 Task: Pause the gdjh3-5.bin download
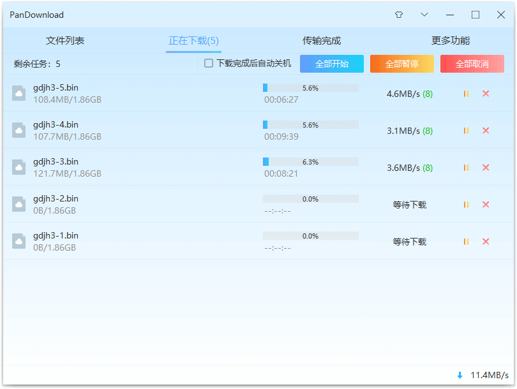tap(466, 94)
